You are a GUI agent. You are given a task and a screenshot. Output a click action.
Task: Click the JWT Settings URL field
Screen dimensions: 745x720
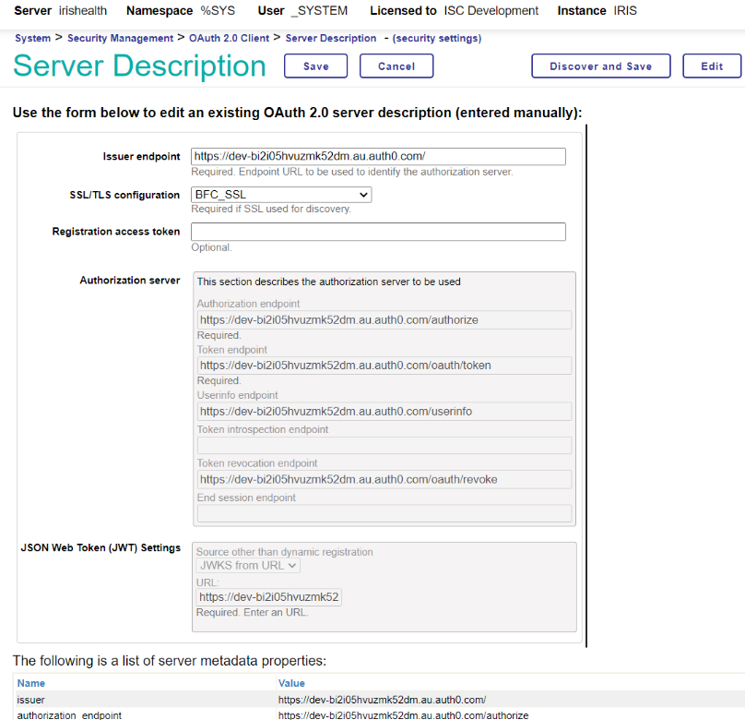269,597
